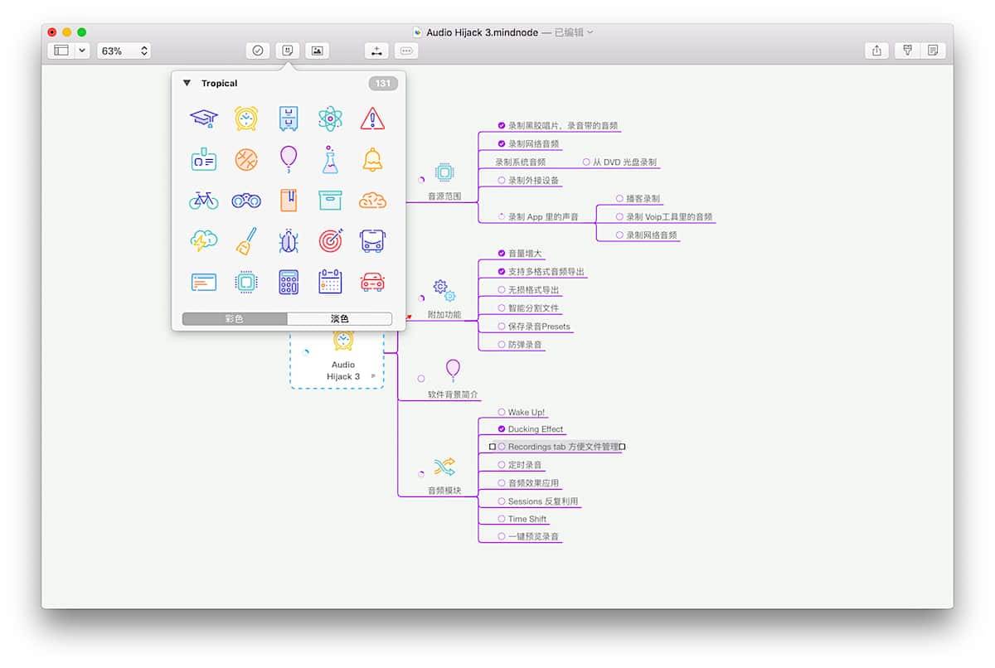Toggle the sidebar view button
Screen dimensions: 995x668
[61, 51]
